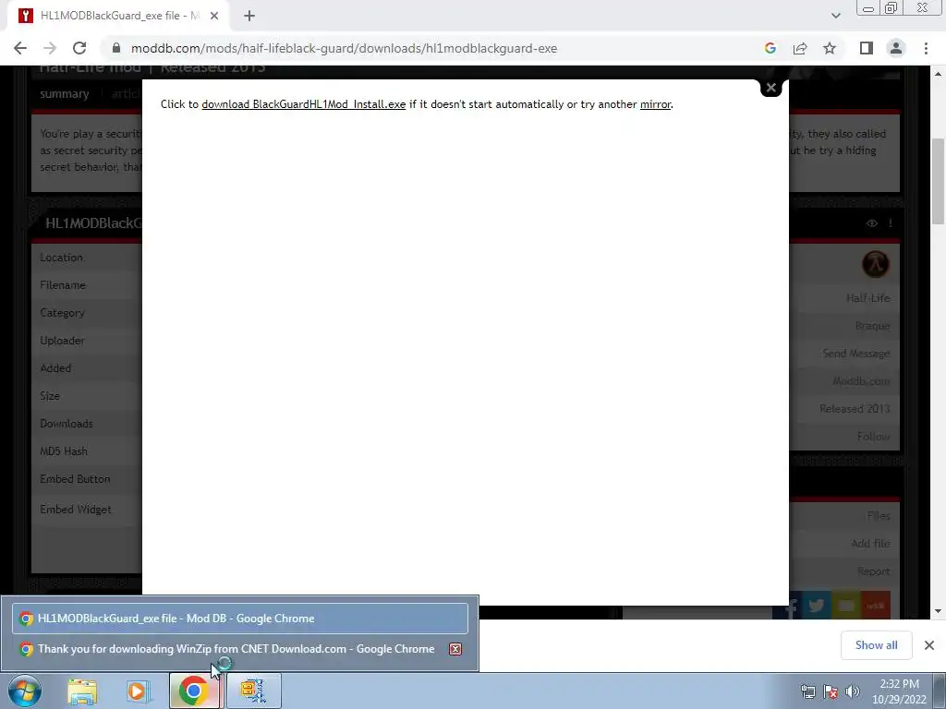Viewport: 946px width, 709px height.
Task: Go back to previous page in Chrome
Action: coord(20,48)
